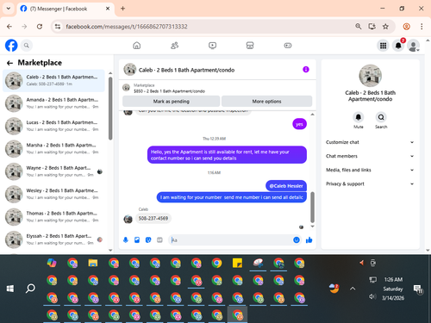Show hidden system tray icons chevron
431x323 pixels.
[353, 289]
